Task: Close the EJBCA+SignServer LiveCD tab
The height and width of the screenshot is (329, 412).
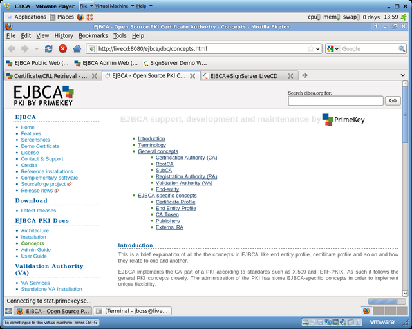Action: [290, 76]
